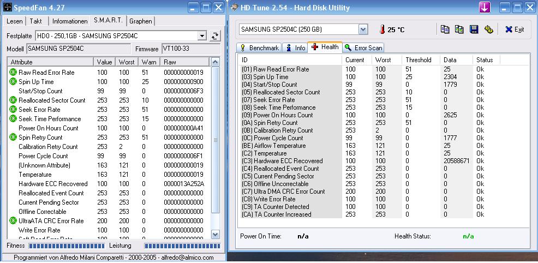Screen dimensions: 538x263
Task: Select SpeedFan Write Error Rate row
Action: (108, 230)
